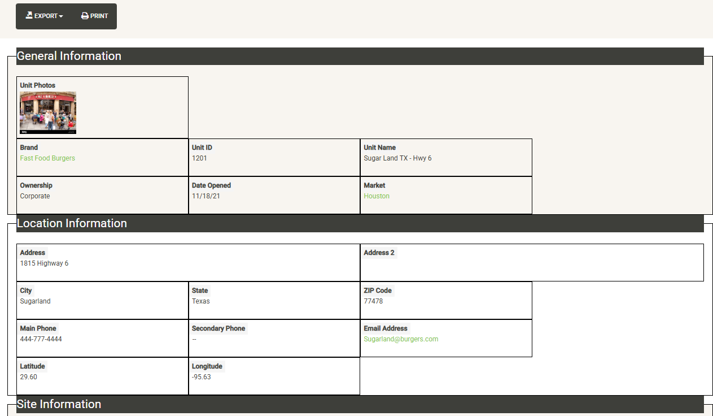Click the printer icon

point(85,16)
